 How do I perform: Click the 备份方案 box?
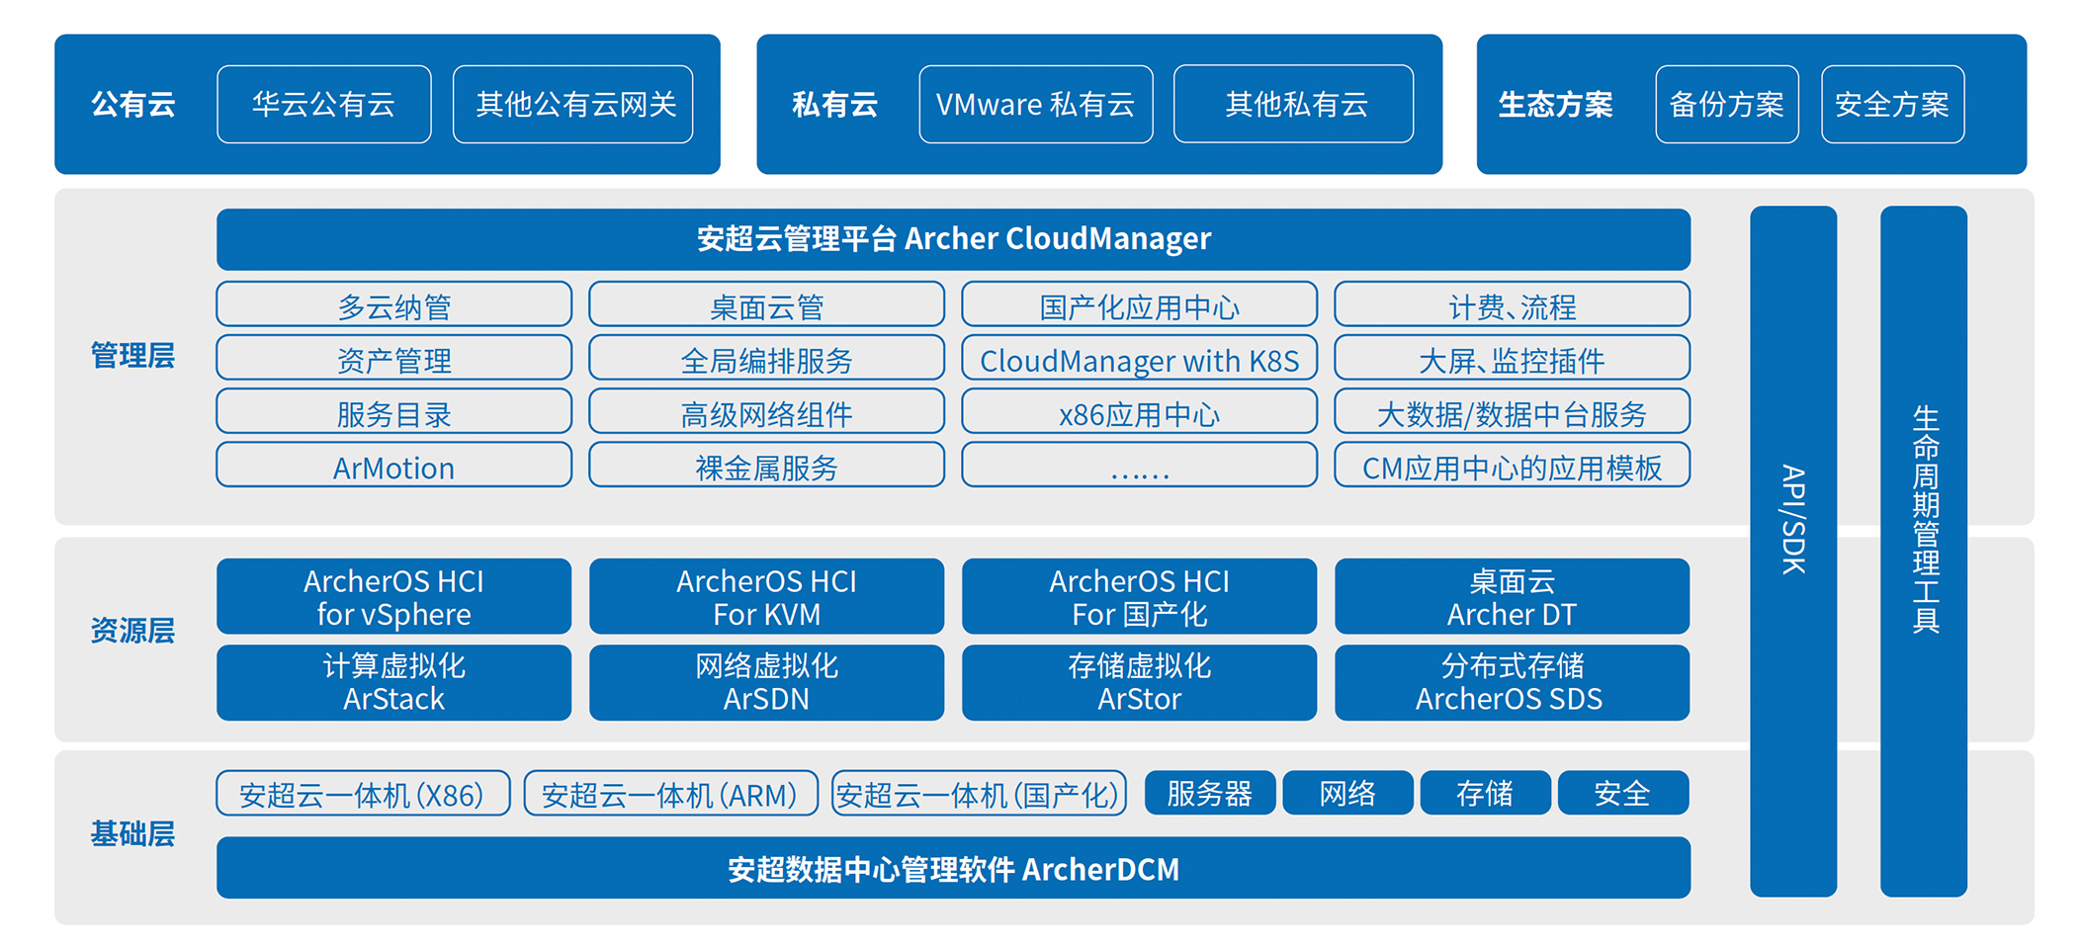pyautogui.click(x=1726, y=104)
